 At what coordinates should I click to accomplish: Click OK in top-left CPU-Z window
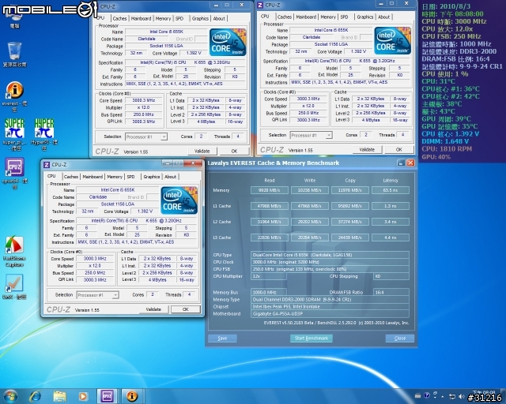coord(234,151)
